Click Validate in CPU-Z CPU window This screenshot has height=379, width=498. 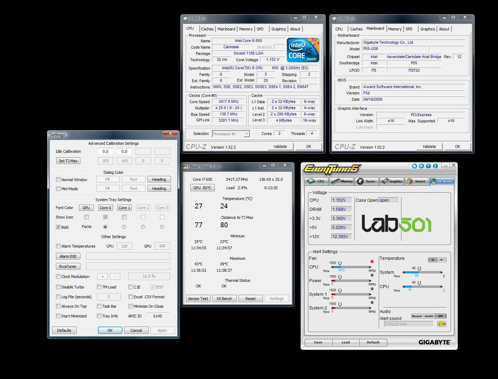tap(280, 146)
